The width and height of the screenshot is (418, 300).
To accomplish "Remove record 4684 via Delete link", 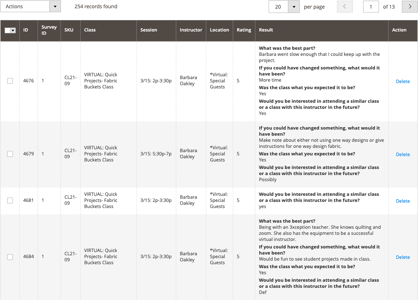I will click(403, 257).
